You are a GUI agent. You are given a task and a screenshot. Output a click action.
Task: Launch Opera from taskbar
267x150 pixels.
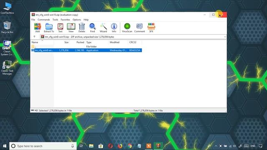click(x=110, y=146)
